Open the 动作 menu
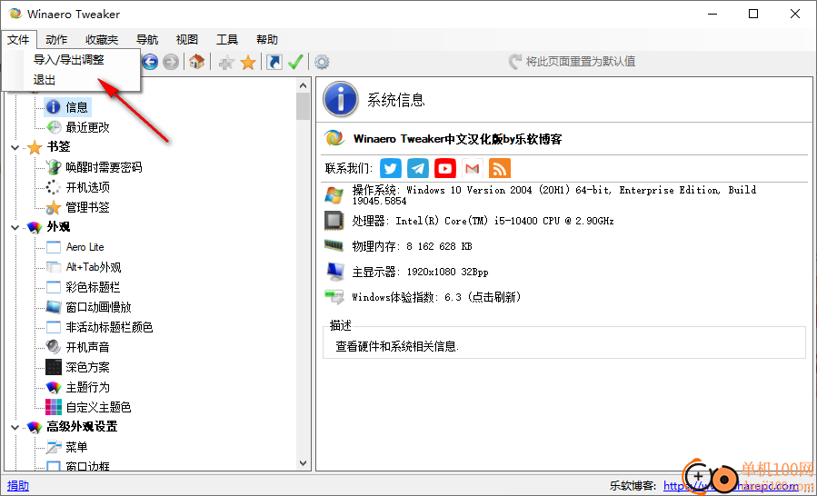Viewport: 817px width, 496px height. click(56, 40)
